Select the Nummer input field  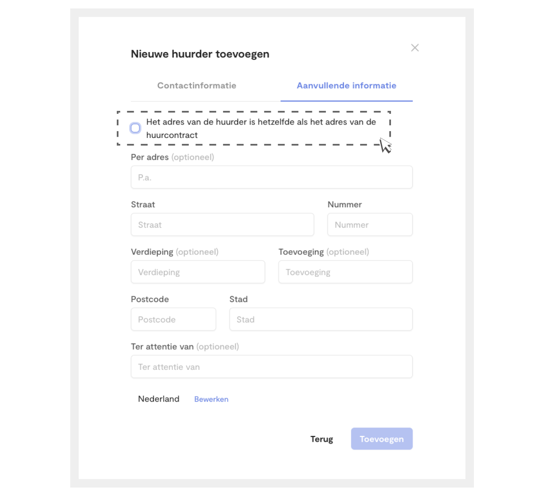[x=370, y=225]
